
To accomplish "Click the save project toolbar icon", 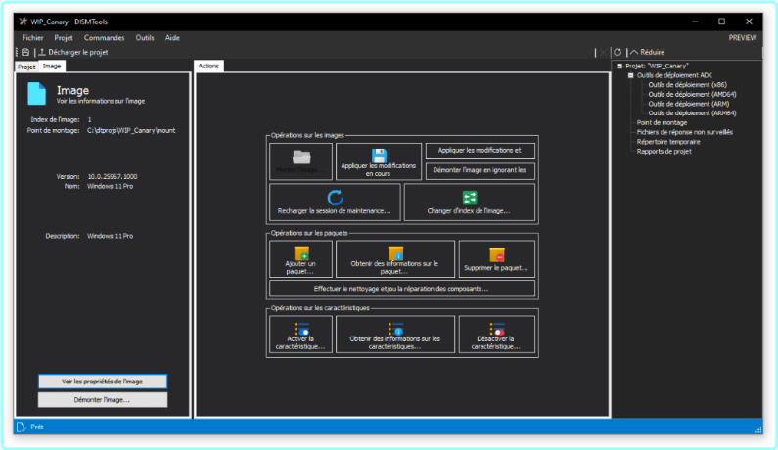I will click(x=24, y=52).
